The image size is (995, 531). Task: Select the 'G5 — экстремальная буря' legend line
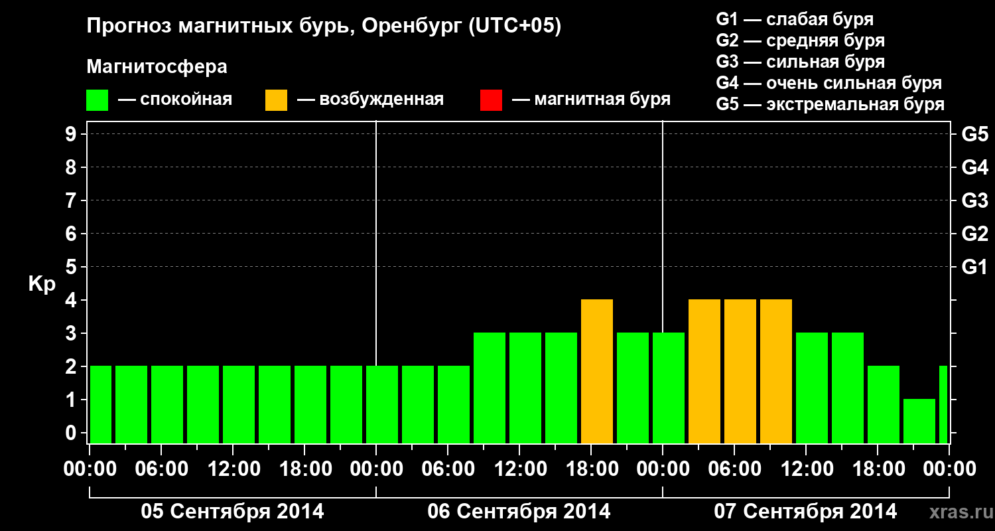pyautogui.click(x=830, y=104)
